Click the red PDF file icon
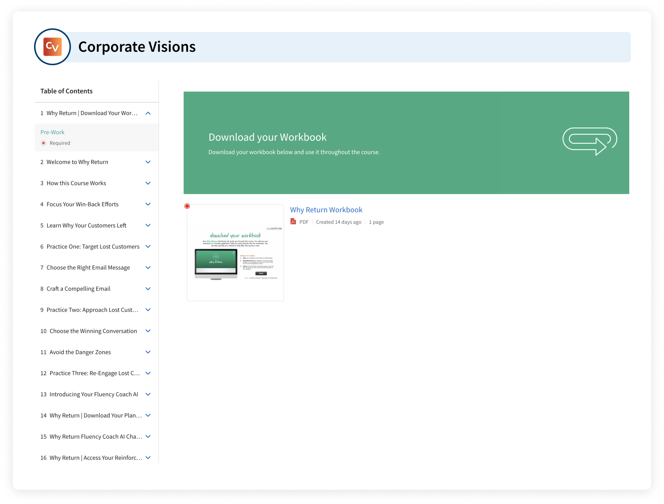Image resolution: width=664 pixels, height=504 pixels. [293, 222]
